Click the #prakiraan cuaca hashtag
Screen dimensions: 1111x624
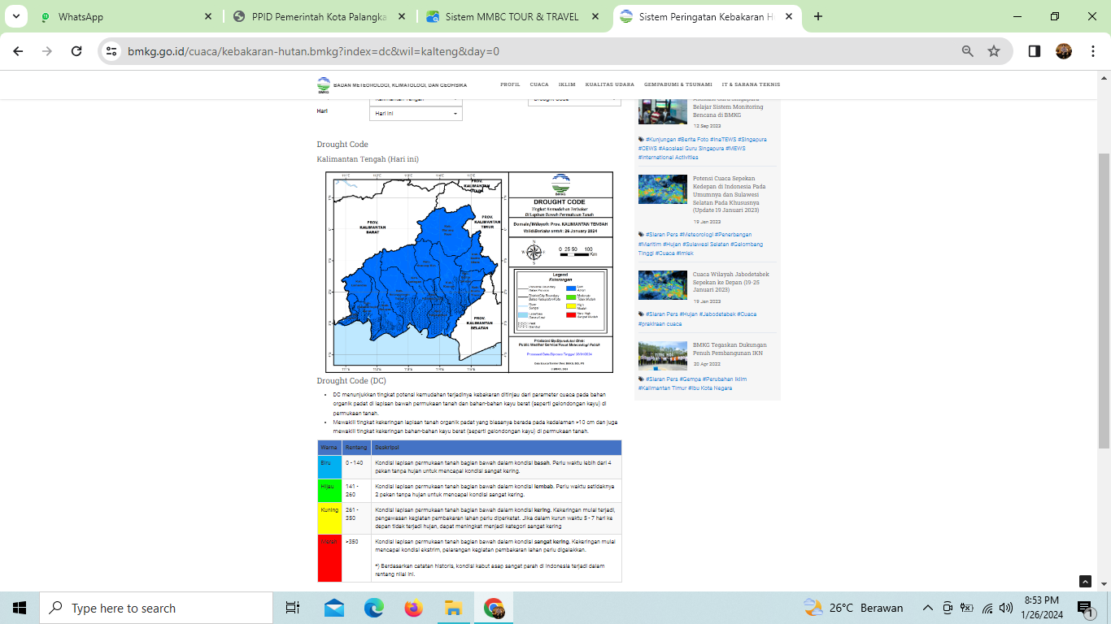660,324
